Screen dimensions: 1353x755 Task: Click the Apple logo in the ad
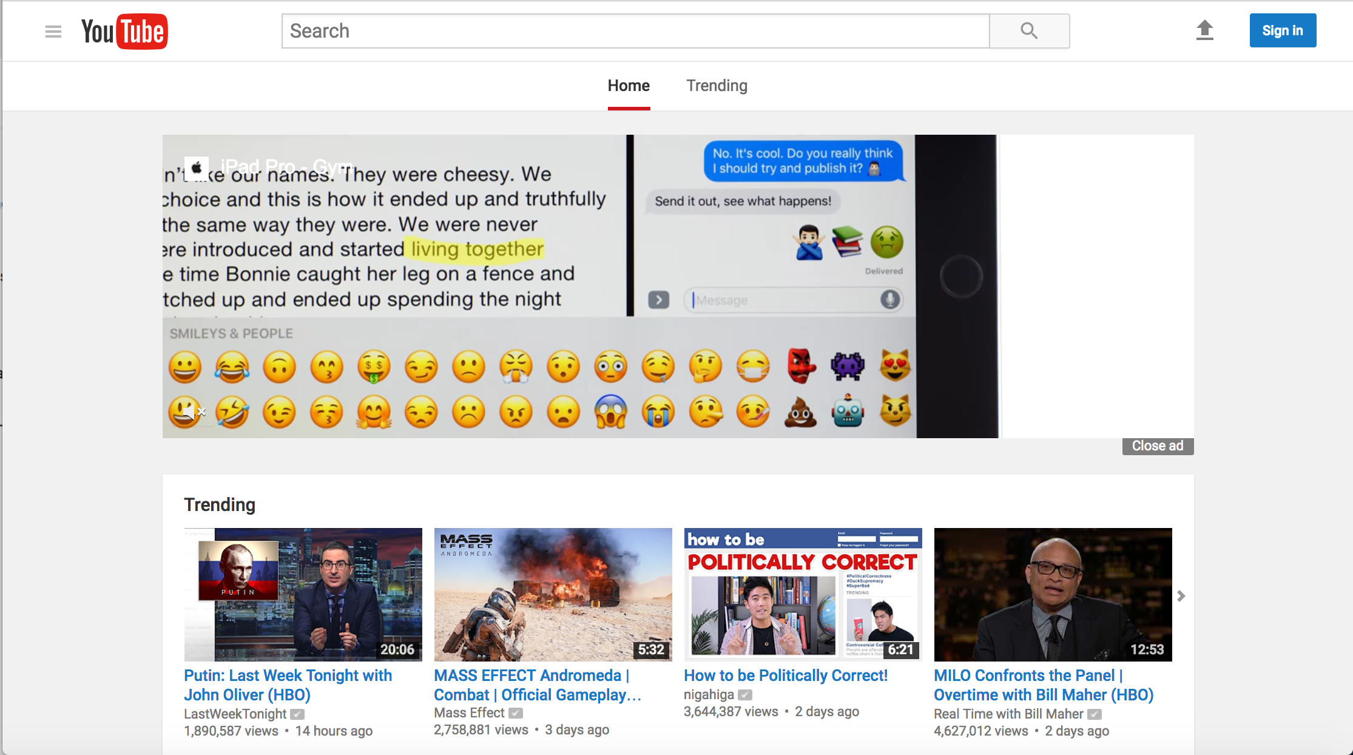(x=197, y=168)
